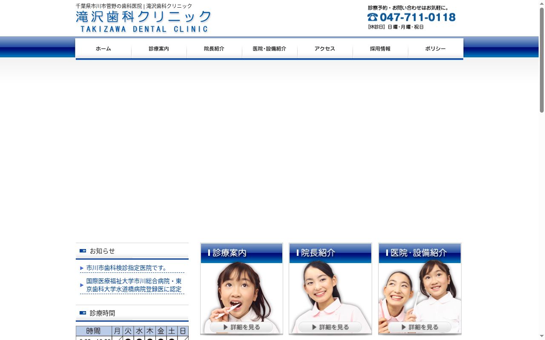Click the 木 column header in schedule table
Screen dimensions: 545x340
[150, 331]
